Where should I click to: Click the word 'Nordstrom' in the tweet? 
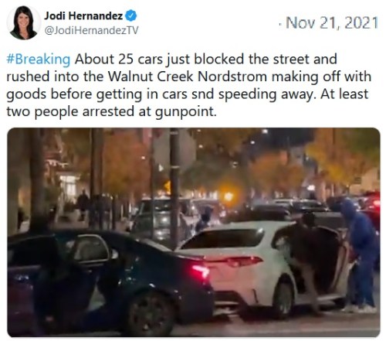232,77
